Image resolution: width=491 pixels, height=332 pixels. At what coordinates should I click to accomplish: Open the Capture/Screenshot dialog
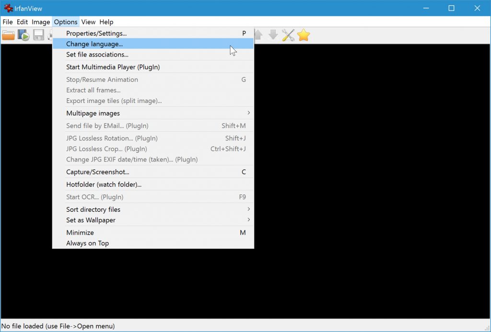pos(98,172)
